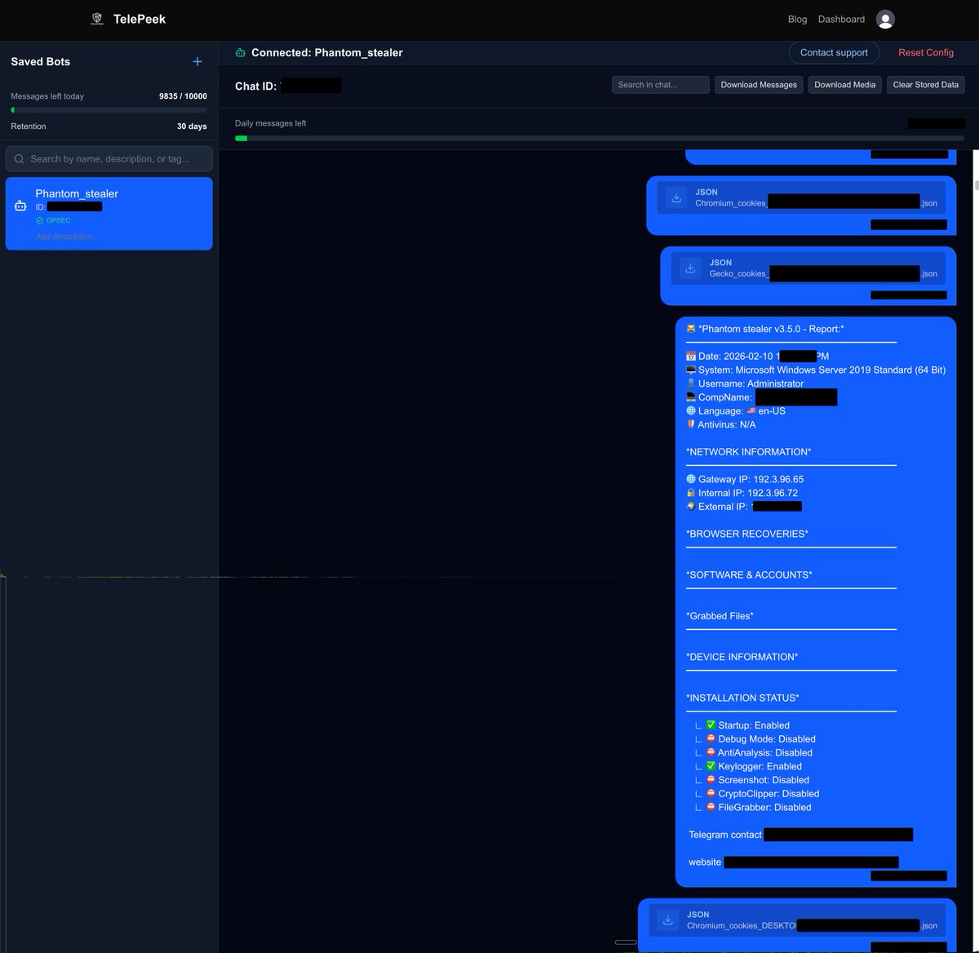Image resolution: width=979 pixels, height=953 pixels.
Task: Add a new saved bot with plus icon
Action: tap(197, 61)
